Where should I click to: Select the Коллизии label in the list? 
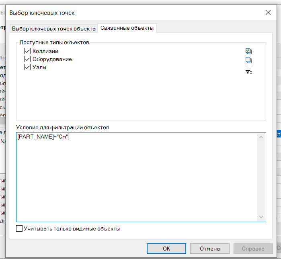pyautogui.click(x=45, y=51)
